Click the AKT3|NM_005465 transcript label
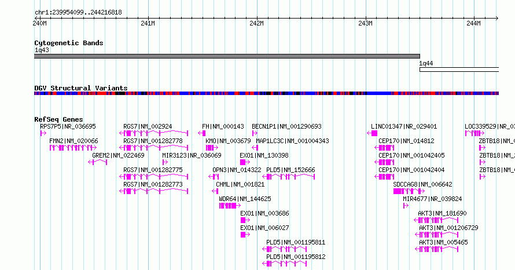This screenshot has height=270, width=515. 443,242
